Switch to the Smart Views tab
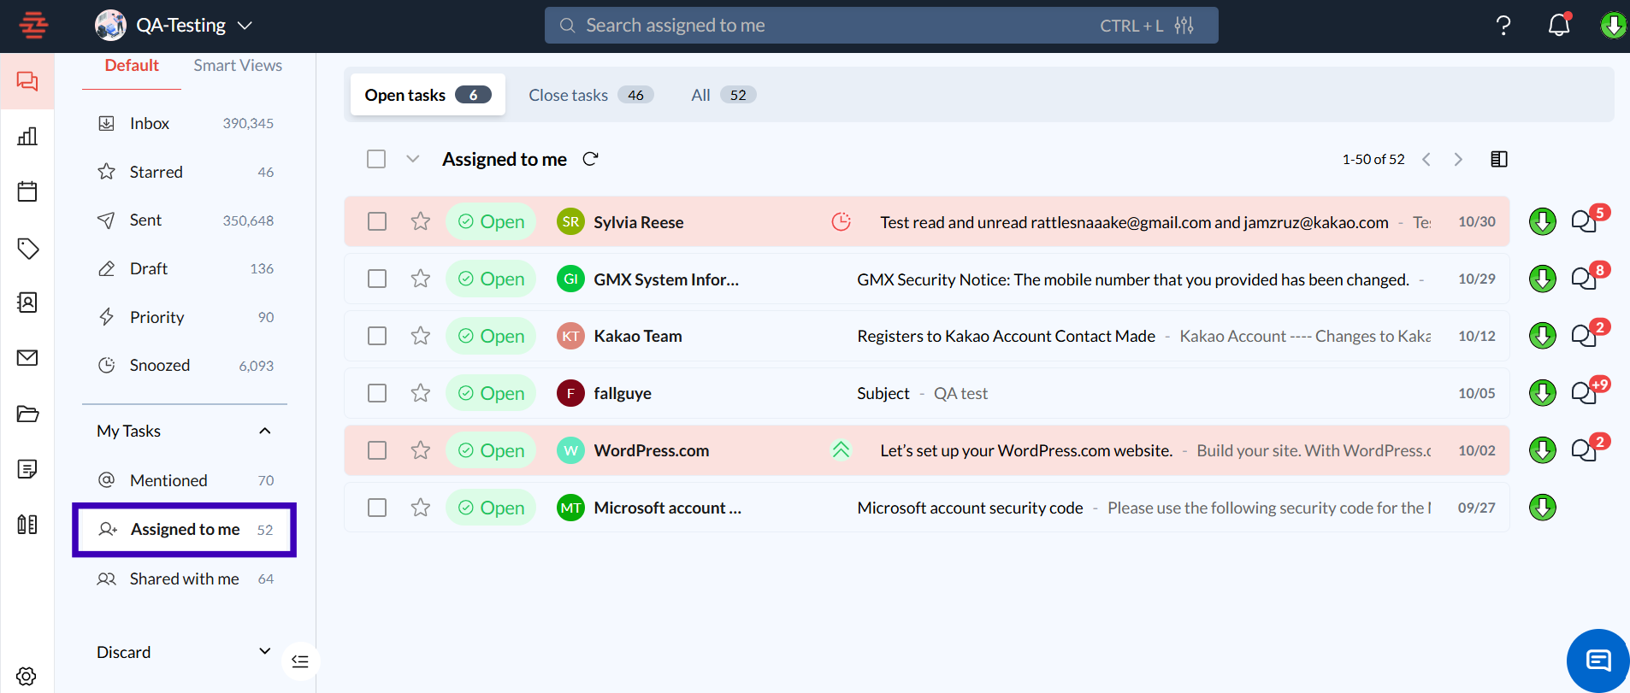 (237, 66)
